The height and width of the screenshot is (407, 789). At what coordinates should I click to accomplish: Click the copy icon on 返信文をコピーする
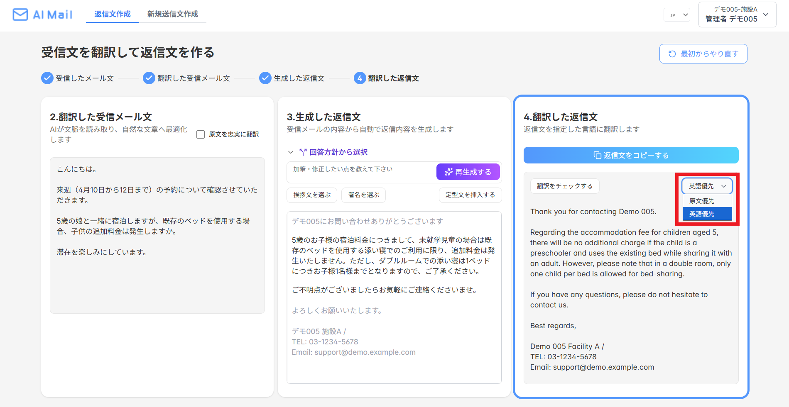[x=597, y=155]
